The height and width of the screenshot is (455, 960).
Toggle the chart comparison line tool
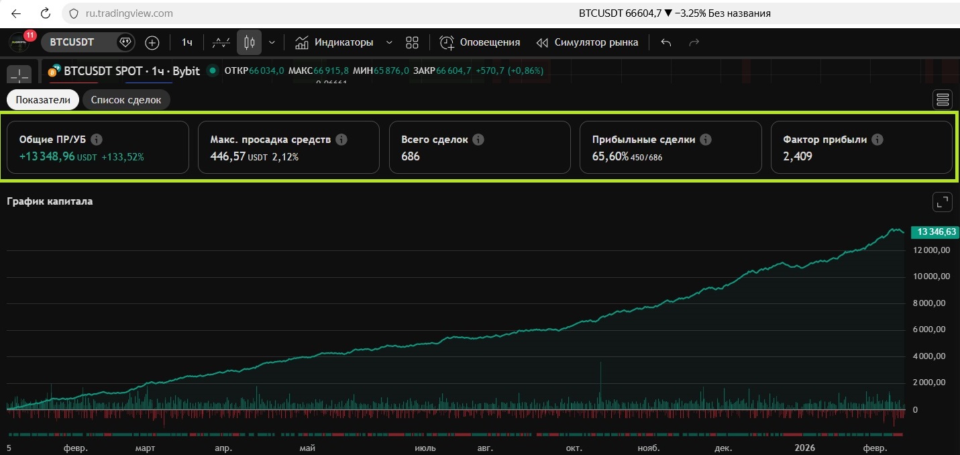221,42
